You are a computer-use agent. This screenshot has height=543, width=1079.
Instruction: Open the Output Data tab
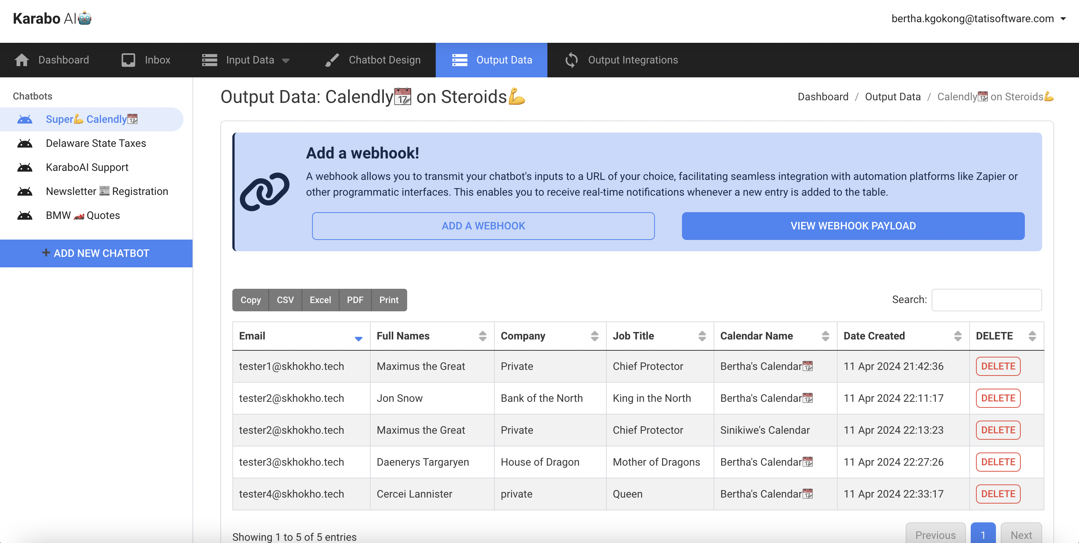coord(491,60)
